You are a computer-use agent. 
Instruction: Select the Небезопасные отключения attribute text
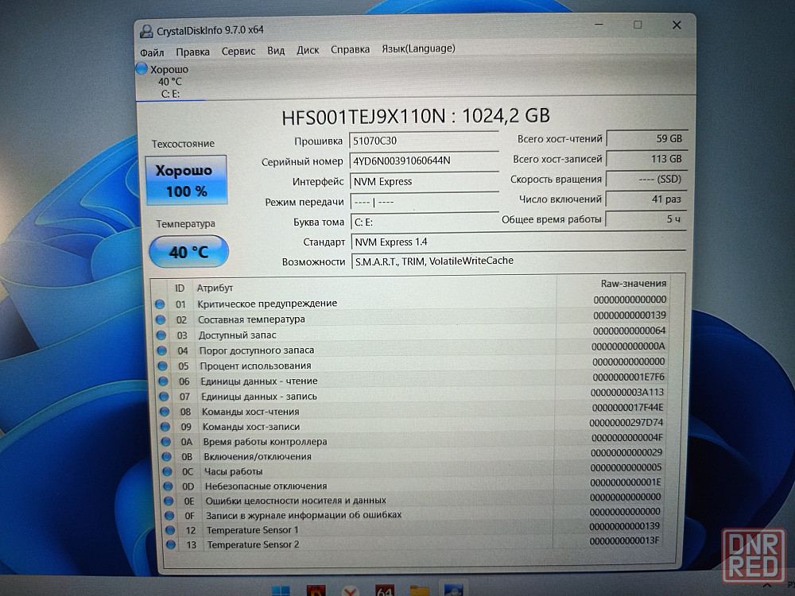pos(266,486)
